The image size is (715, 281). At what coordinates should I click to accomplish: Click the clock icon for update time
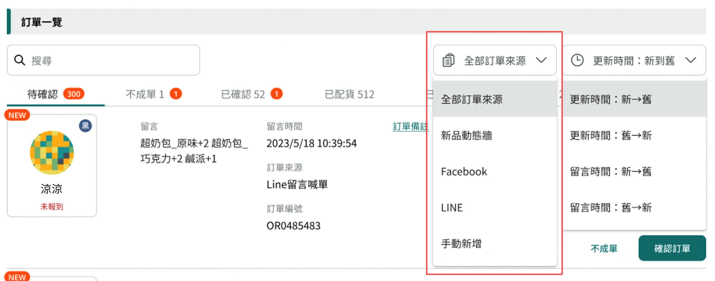click(577, 60)
